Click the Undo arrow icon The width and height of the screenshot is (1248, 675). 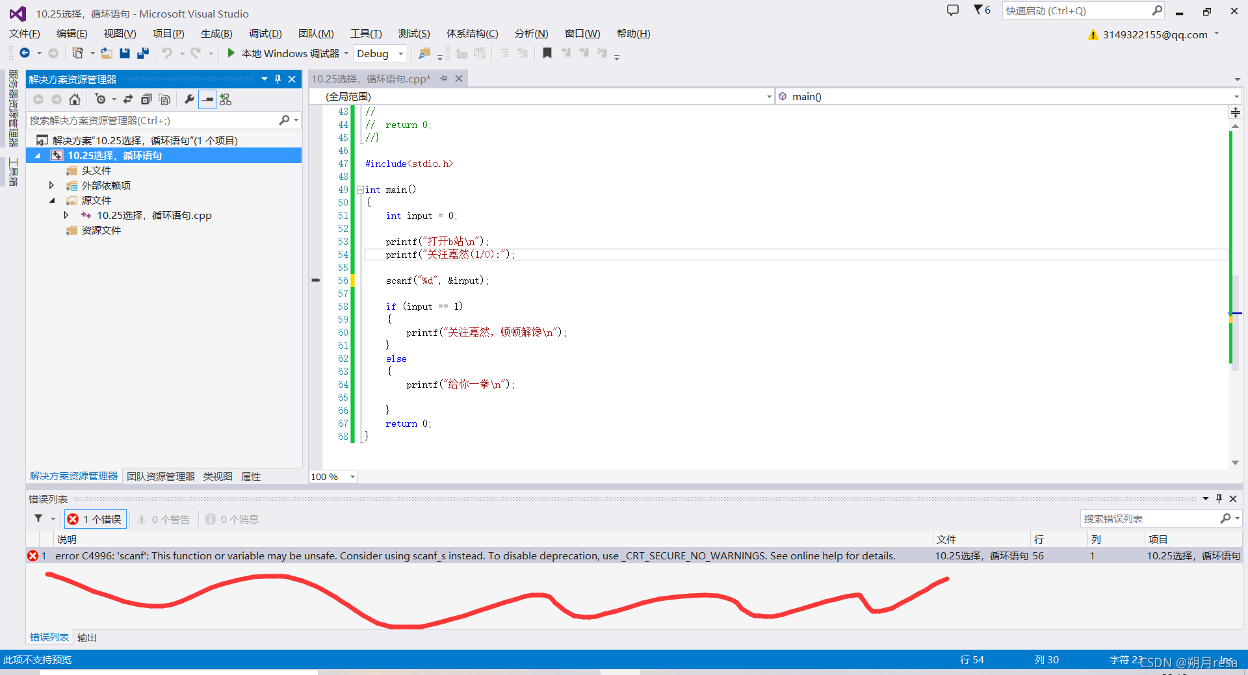tap(167, 53)
